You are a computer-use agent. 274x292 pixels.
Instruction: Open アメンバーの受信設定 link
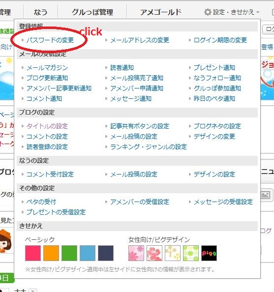(x=140, y=202)
